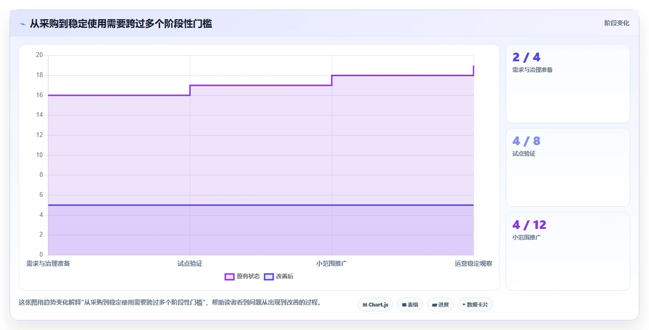Toggle the 原有状态 legend entry
The height and width of the screenshot is (330, 649).
coord(243,276)
